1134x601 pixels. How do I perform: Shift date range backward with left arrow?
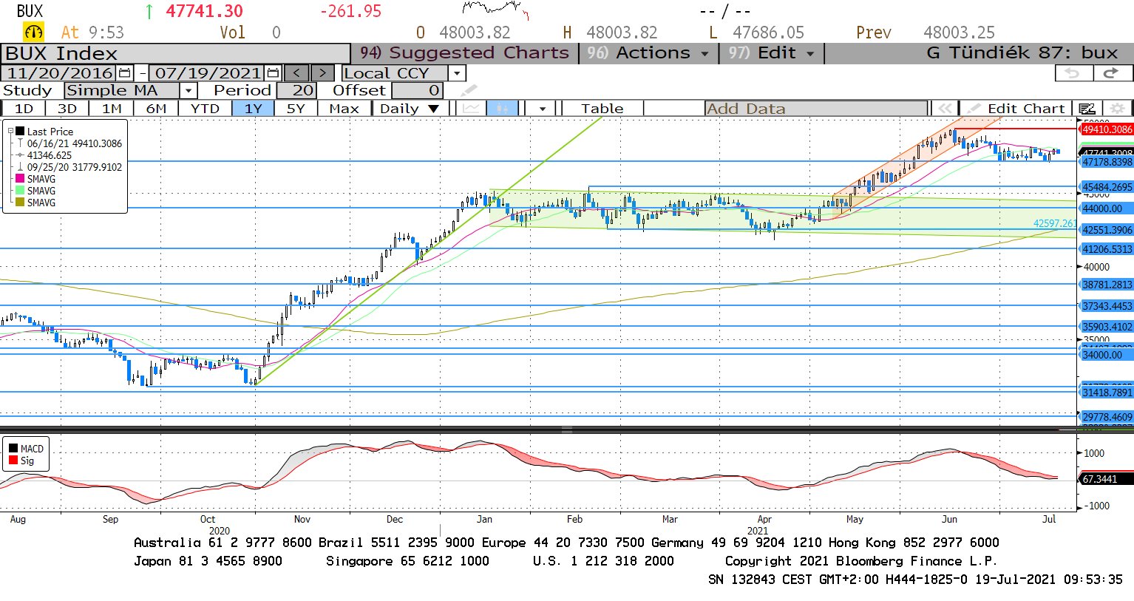(296, 73)
